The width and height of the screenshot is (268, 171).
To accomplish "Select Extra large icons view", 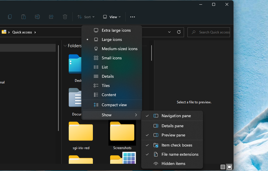I will (116, 30).
